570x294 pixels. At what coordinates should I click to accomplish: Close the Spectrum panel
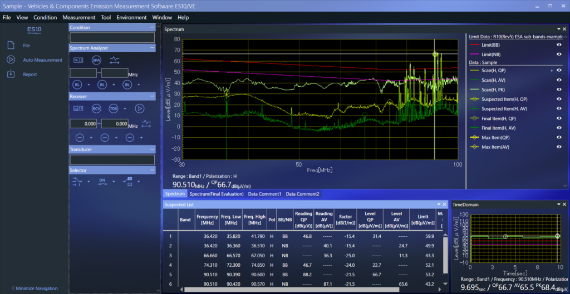pos(564,29)
